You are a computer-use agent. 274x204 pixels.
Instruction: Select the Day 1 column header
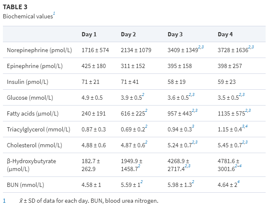[89, 34]
